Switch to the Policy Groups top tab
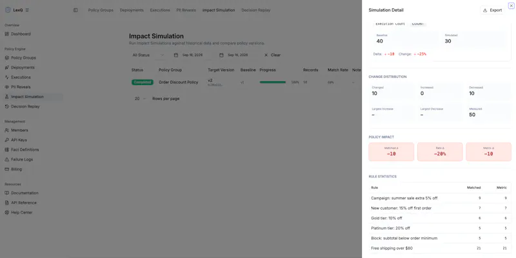 101,10
